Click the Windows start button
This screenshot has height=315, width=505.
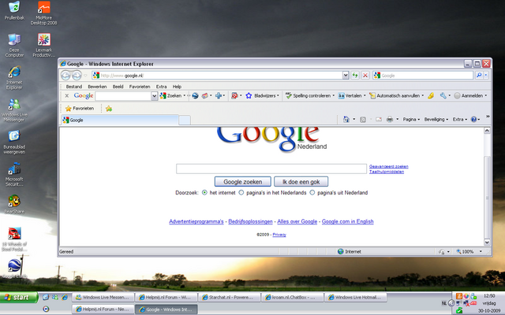(19, 298)
